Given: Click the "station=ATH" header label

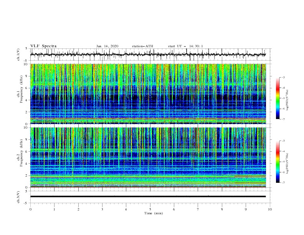Looking at the screenshot, I should [x=142, y=46].
